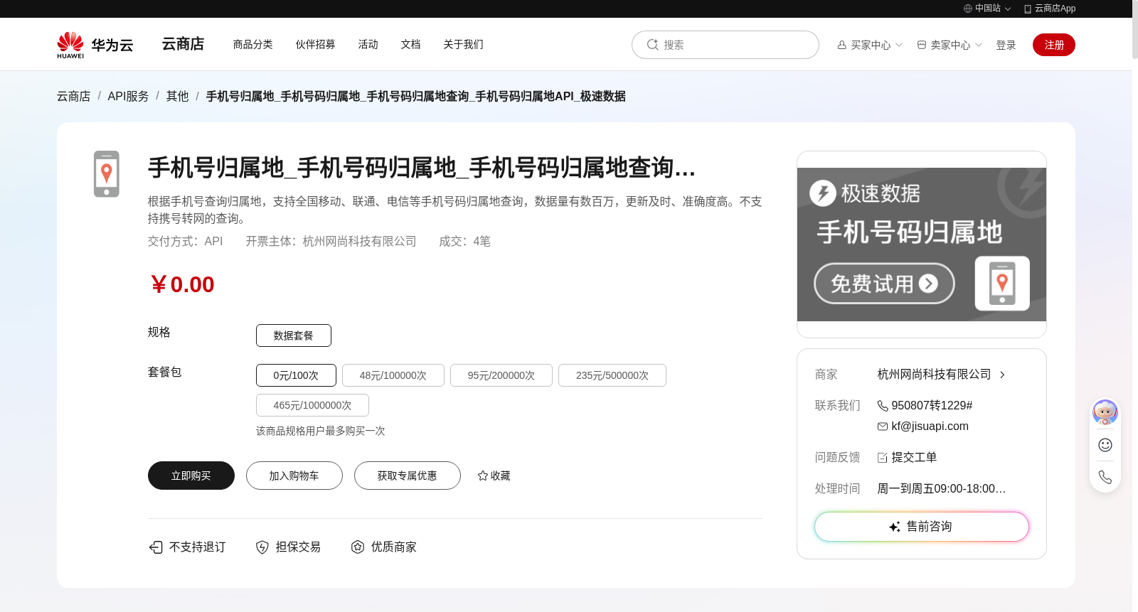Screen dimensions: 1138x612
Task: Click the 提交工单 edit icon
Action: 883,458
